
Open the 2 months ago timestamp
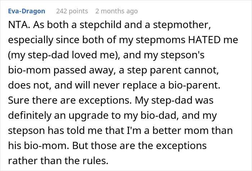[117, 11]
